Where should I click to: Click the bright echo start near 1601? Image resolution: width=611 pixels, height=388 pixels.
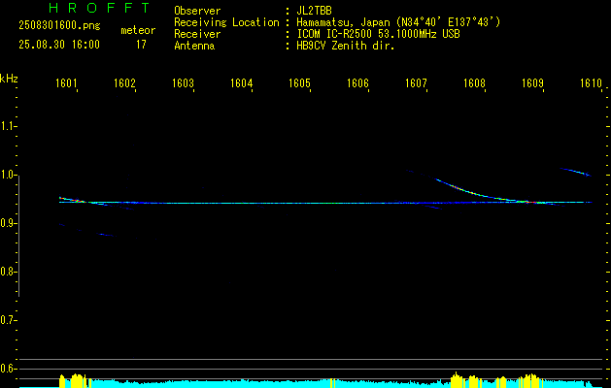70,199
